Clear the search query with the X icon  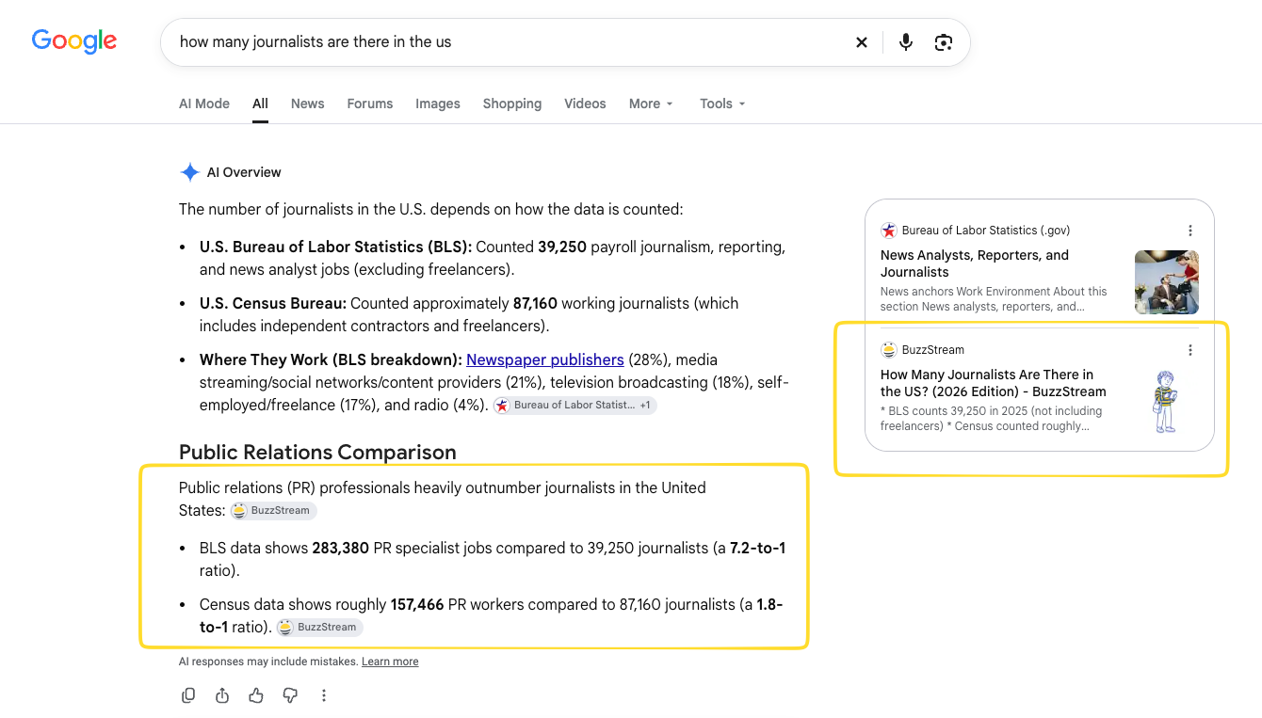(x=862, y=42)
